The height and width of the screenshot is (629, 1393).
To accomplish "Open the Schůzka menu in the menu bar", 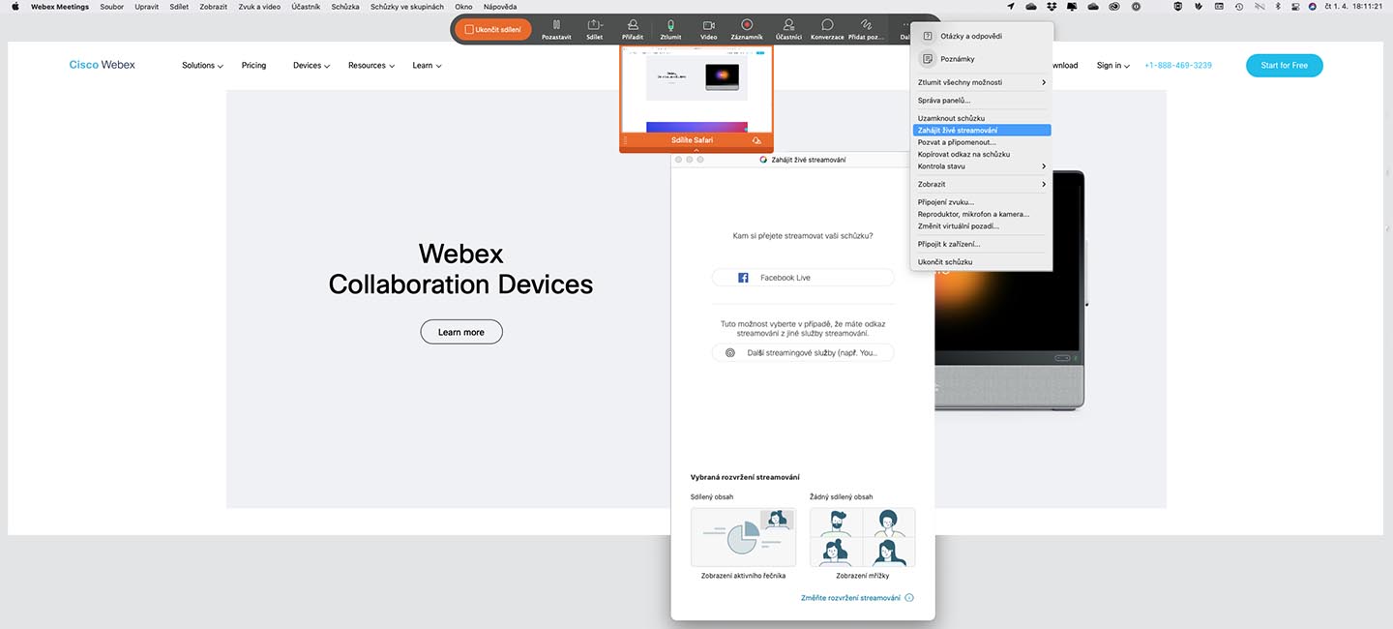I will (x=344, y=6).
